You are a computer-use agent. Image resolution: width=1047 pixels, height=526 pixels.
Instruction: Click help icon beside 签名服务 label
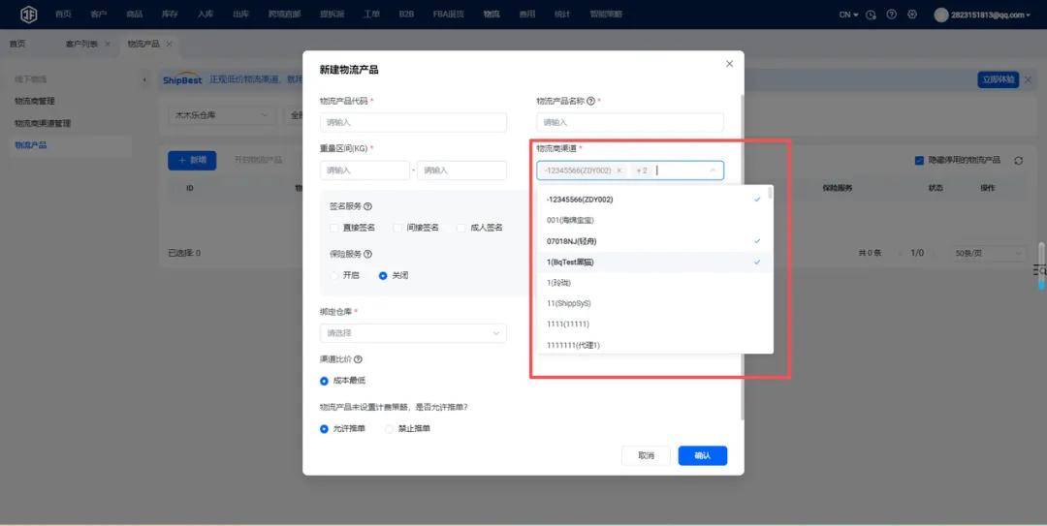[x=368, y=206]
